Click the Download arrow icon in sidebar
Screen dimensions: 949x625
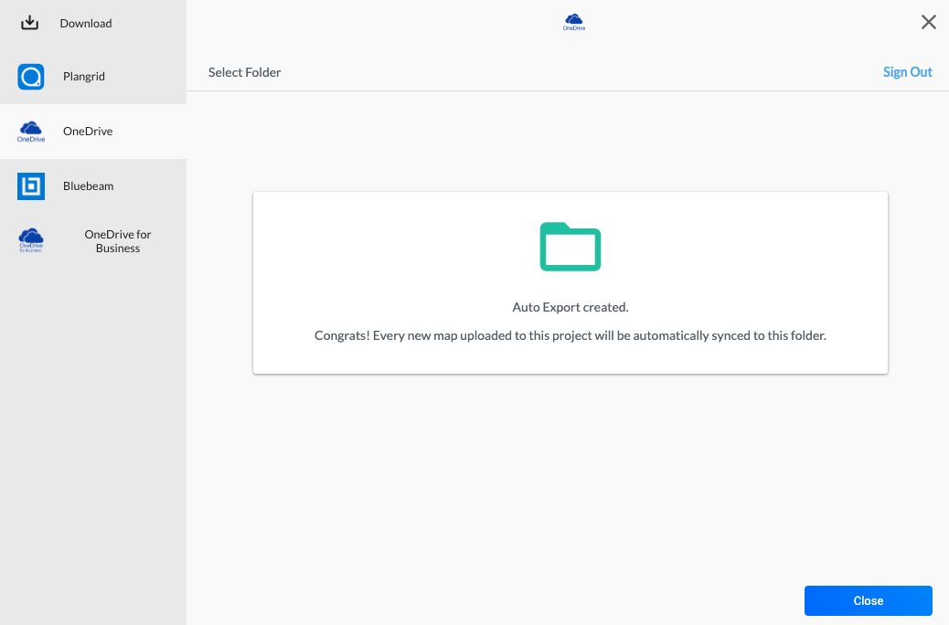(x=30, y=23)
